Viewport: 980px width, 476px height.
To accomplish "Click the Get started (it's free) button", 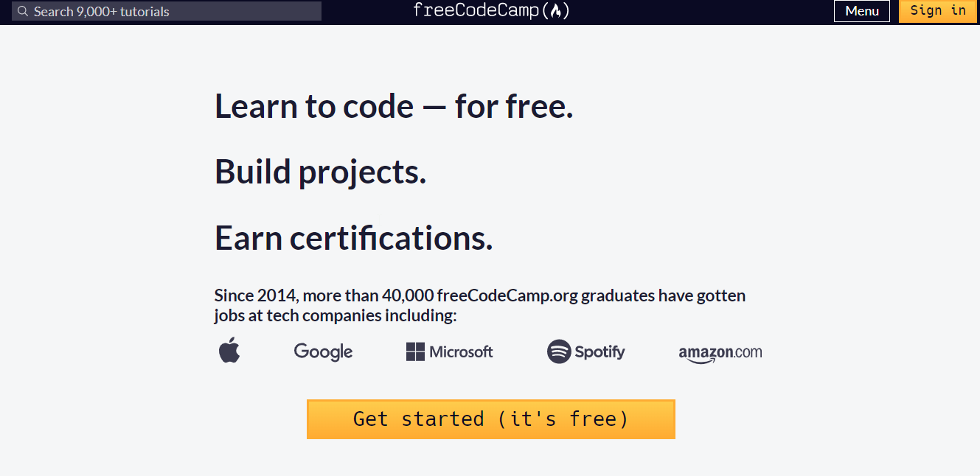I will 490,419.
